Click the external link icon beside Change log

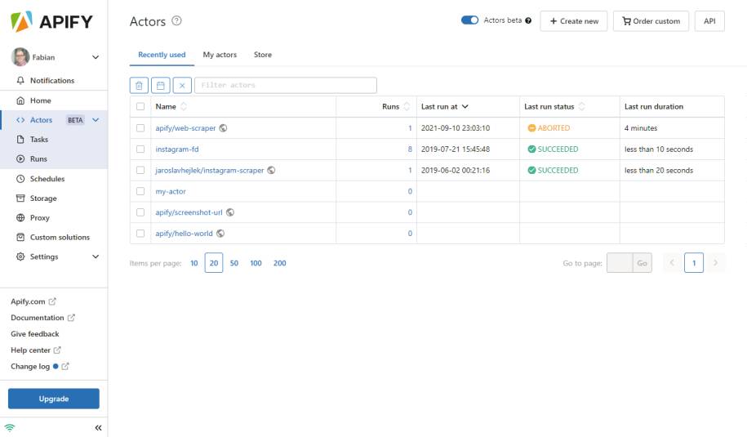[x=65, y=366]
